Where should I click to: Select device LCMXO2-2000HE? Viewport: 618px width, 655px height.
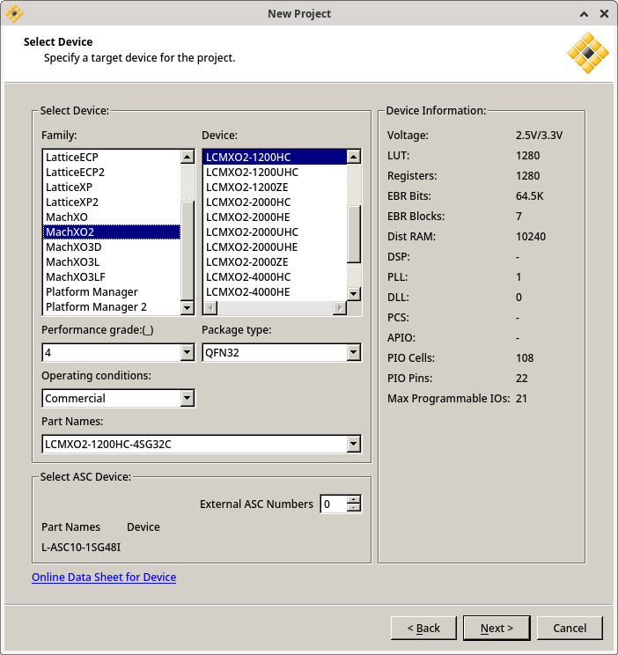[x=275, y=217]
